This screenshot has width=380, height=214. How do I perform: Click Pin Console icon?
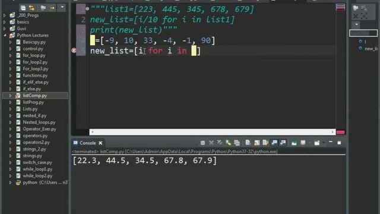(294, 143)
